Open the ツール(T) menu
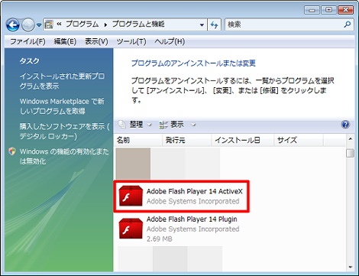 [x=131, y=41]
